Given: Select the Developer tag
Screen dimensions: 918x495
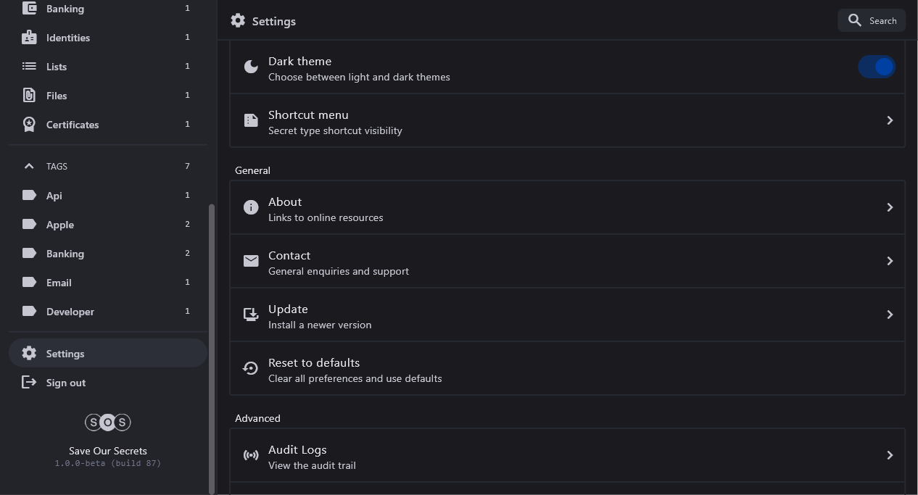Looking at the screenshot, I should click(70, 312).
